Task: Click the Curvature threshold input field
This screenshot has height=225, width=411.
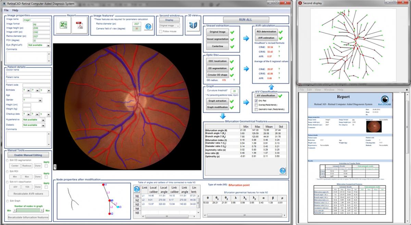Action: pos(235,91)
